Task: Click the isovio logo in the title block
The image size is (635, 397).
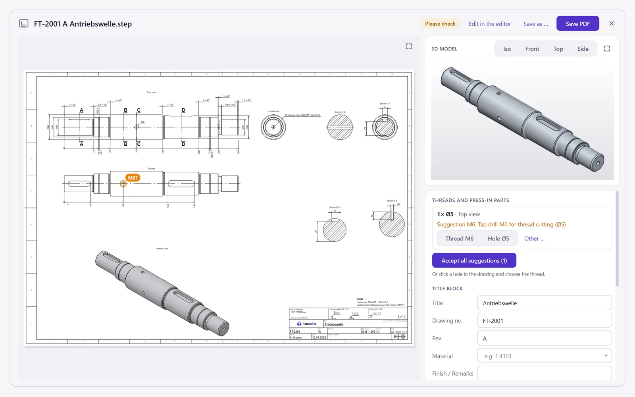Action: click(x=307, y=324)
